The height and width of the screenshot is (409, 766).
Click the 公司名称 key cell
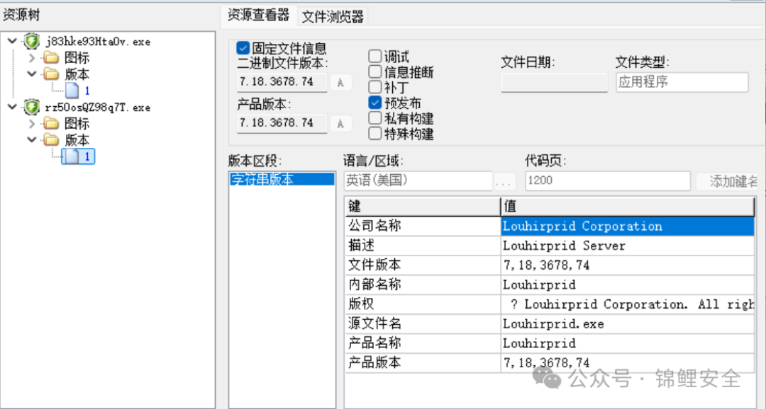[x=423, y=226]
